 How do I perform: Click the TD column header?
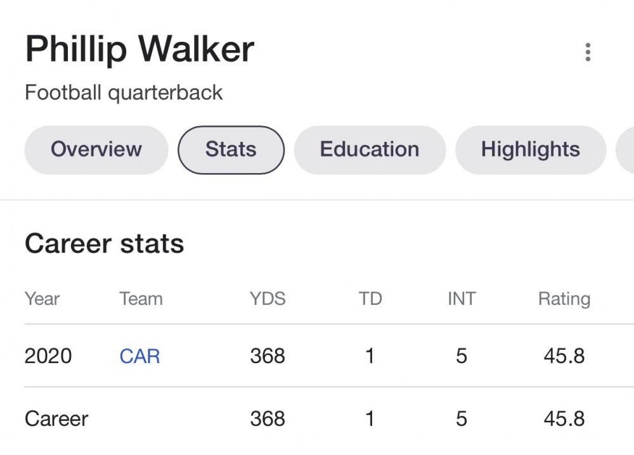[x=370, y=298]
